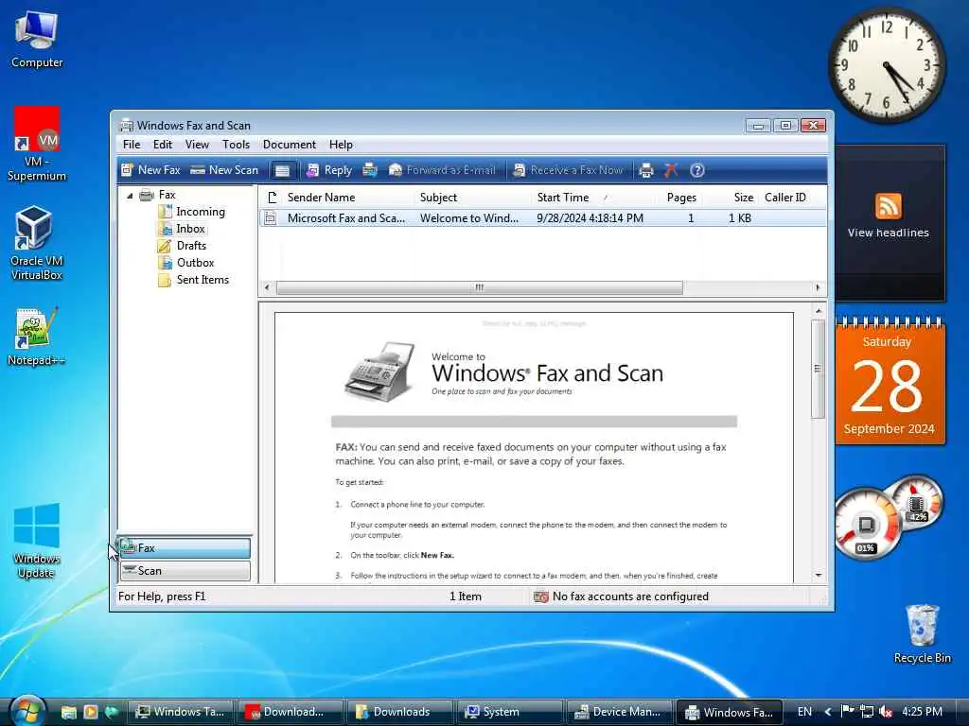Screen dimensions: 969x726
Task: Click the calendar gadget showing 28
Action: click(890, 382)
